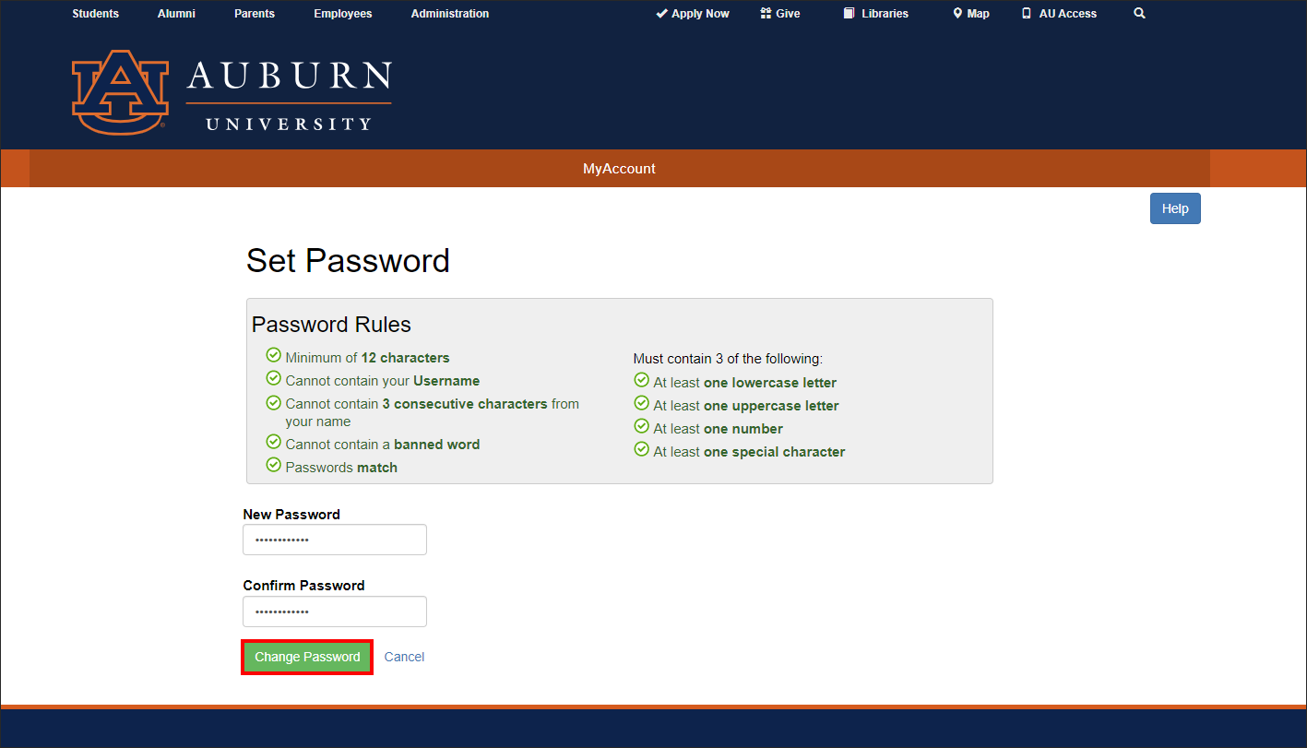This screenshot has width=1307, height=748.
Task: Click the Auburn University logo
Action: pyautogui.click(x=230, y=92)
